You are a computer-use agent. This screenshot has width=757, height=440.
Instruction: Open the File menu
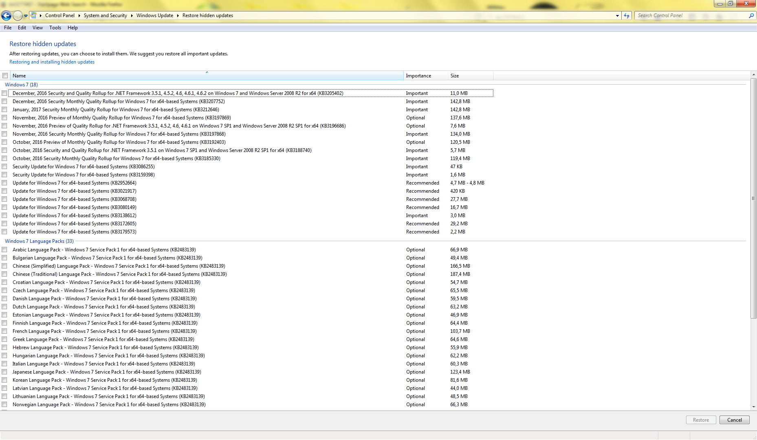[x=8, y=28]
